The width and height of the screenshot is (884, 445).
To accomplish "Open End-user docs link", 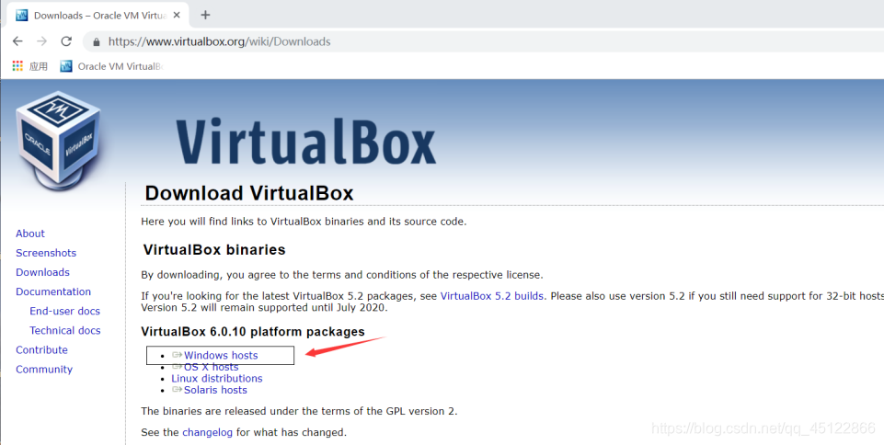I will click(x=64, y=311).
